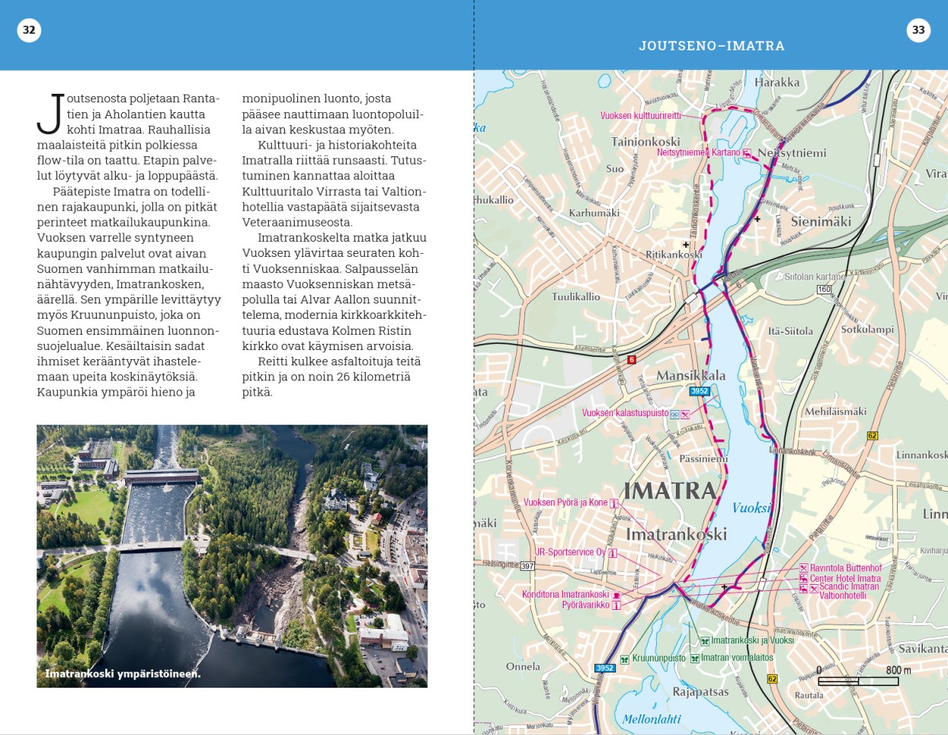Click the Mansikkala district label
948x735 pixels.
click(x=691, y=376)
